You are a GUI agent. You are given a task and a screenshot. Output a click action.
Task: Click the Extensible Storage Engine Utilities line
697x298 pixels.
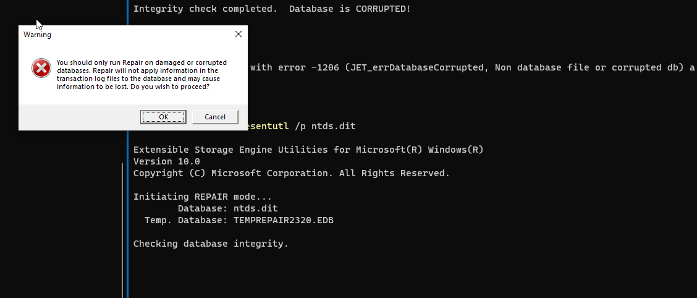[308, 150]
